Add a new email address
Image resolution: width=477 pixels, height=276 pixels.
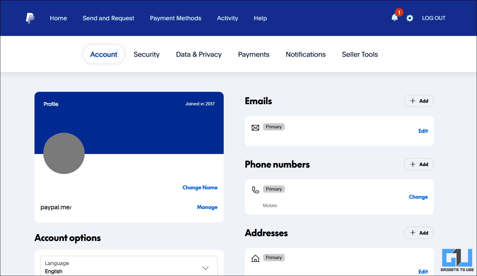tap(419, 101)
